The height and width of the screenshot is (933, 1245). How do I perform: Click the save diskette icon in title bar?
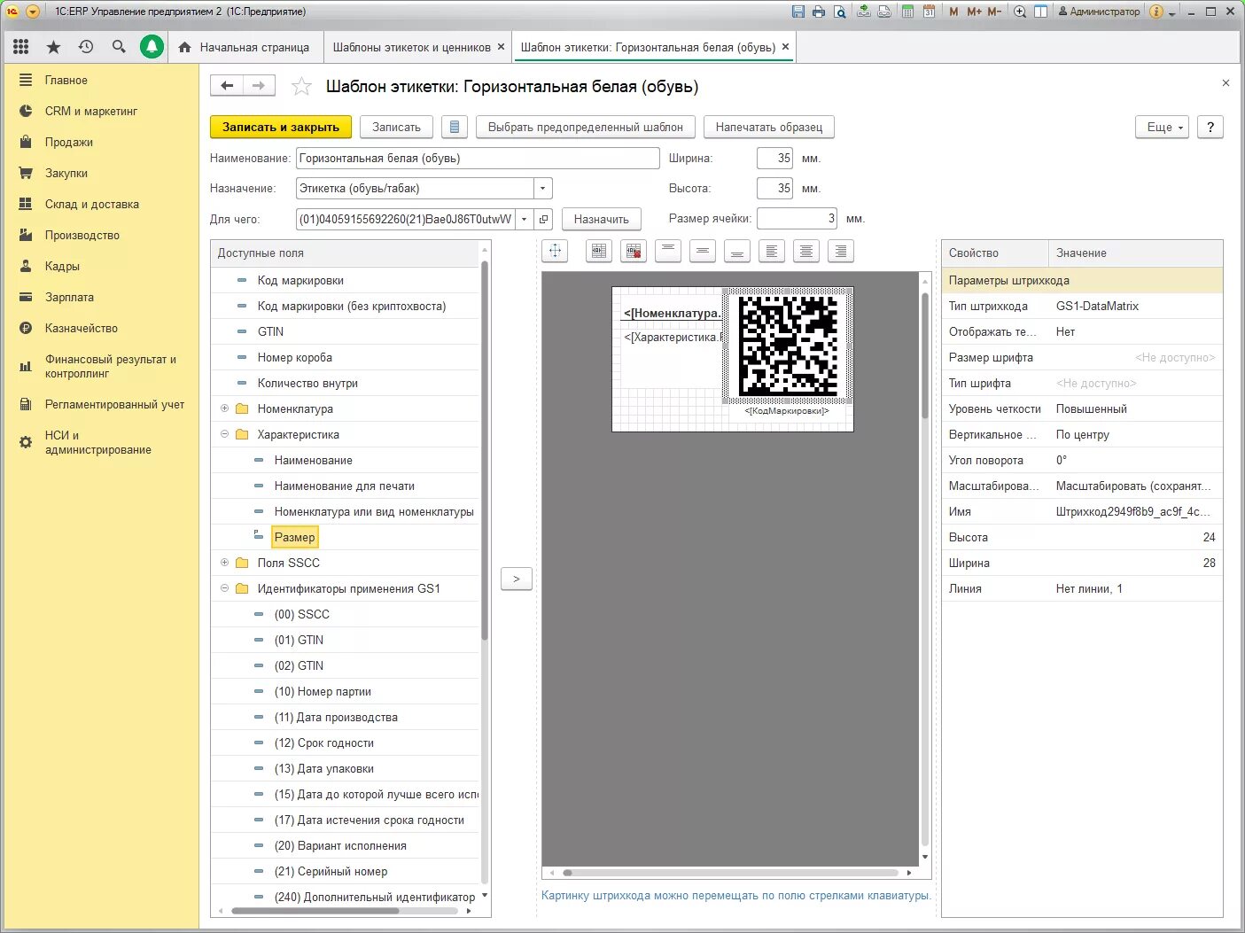798,12
